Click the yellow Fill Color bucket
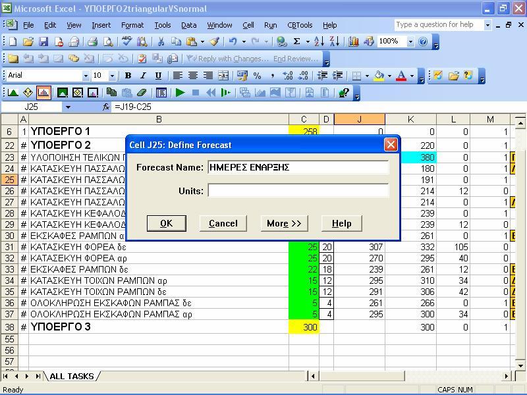Viewport: 527px width, 395px height. [x=379, y=76]
